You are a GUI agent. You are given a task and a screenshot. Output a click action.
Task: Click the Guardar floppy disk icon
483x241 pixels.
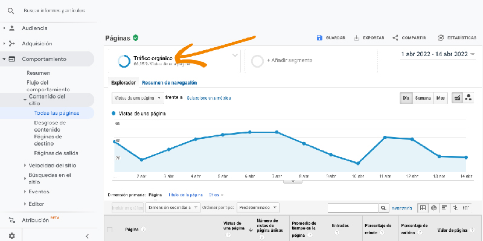[319, 38]
